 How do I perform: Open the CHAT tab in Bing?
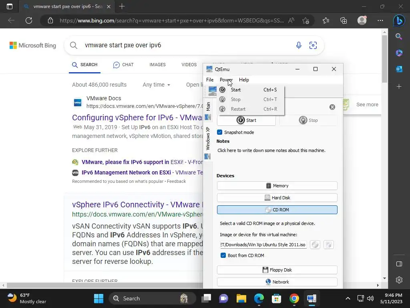123,65
